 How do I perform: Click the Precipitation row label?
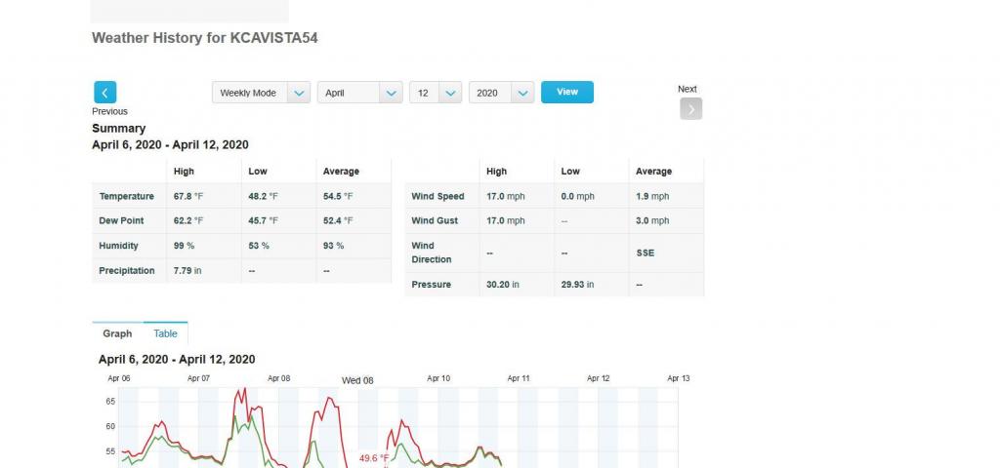pyautogui.click(x=127, y=271)
